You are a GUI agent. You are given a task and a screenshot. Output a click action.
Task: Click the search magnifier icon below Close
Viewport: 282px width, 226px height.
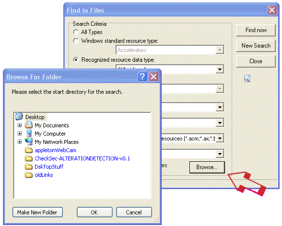point(247,78)
